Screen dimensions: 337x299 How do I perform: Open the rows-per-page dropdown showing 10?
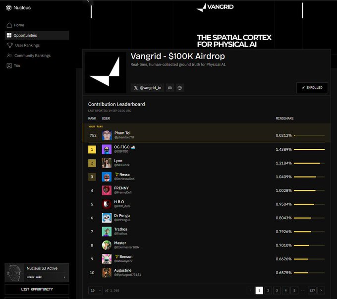pos(96,291)
